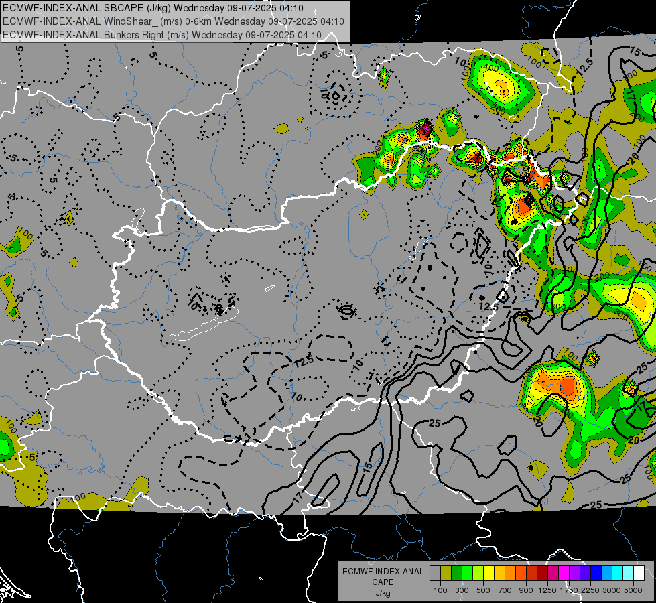Click the J/kg unit label in legend
The image size is (656, 603).
(x=383, y=593)
